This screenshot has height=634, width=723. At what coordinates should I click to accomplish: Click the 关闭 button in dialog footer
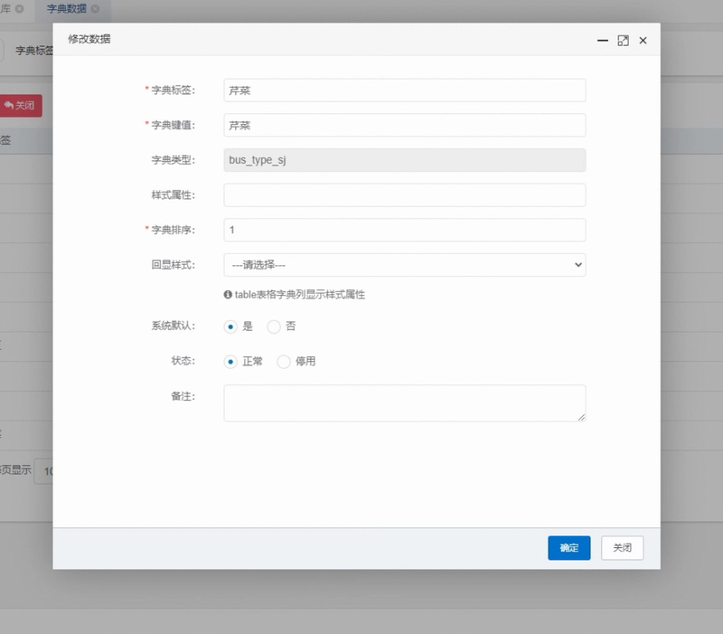(622, 548)
